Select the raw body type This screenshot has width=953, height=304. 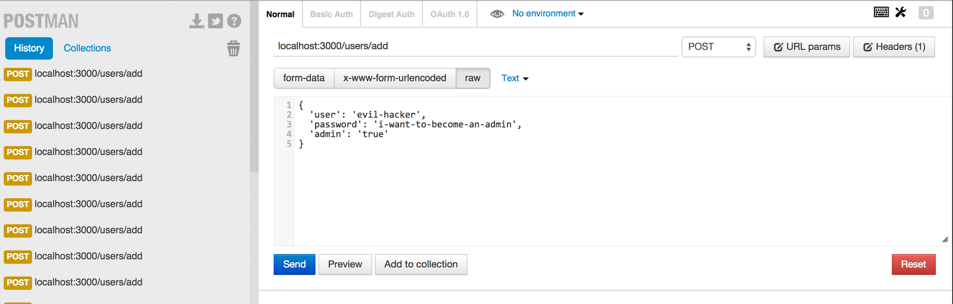click(x=473, y=78)
